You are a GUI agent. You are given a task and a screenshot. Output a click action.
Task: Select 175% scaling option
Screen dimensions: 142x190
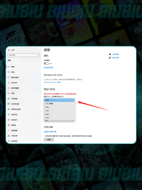pyautogui.click(x=60, y=111)
